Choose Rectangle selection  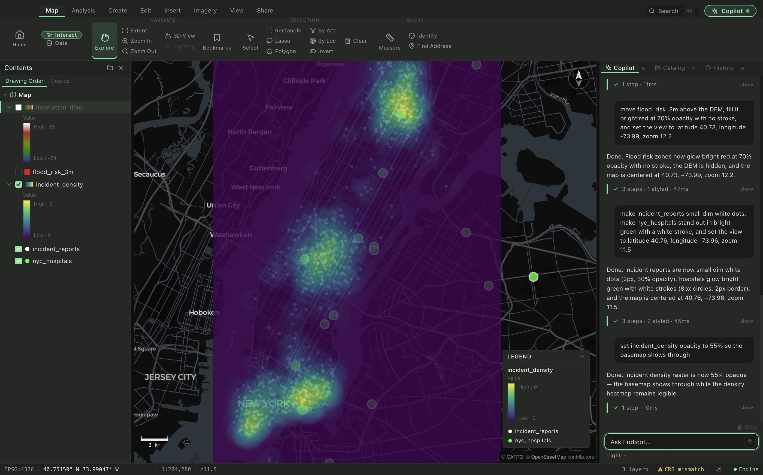pyautogui.click(x=284, y=31)
